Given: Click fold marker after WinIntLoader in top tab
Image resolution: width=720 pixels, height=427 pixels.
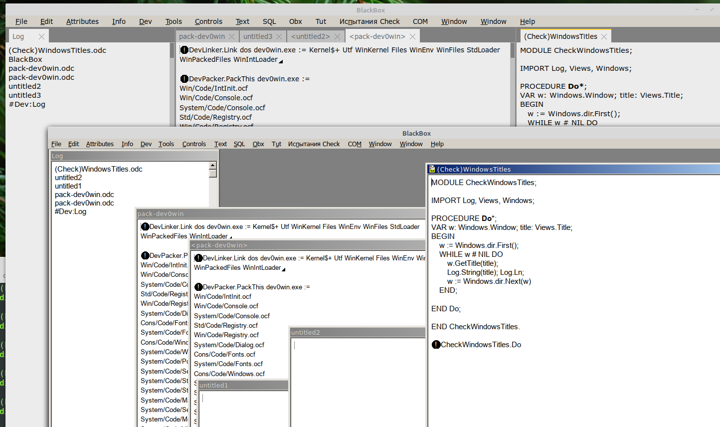Looking at the screenshot, I should 281,61.
